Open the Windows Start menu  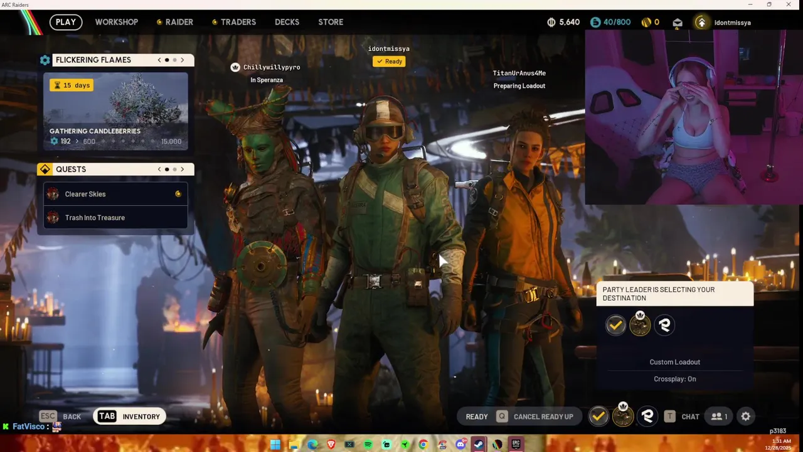coord(275,444)
